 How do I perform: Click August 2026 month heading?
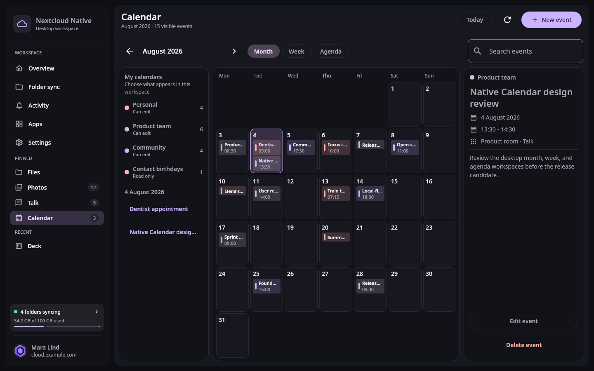(163, 51)
